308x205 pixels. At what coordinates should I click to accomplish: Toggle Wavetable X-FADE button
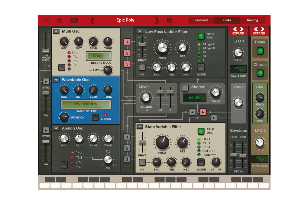pyautogui.click(x=95, y=117)
